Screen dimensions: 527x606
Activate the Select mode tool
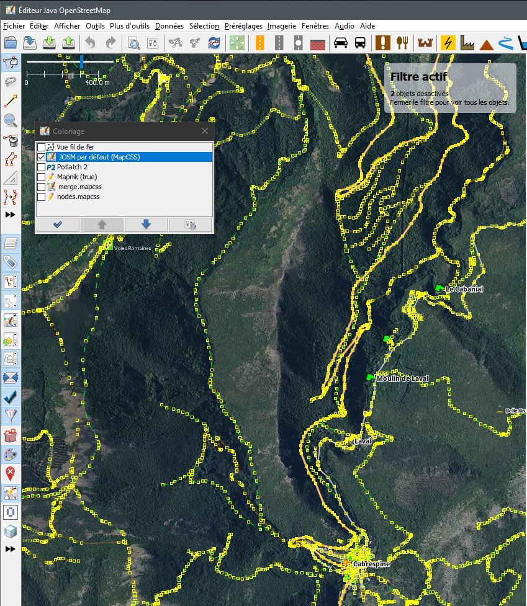11,63
